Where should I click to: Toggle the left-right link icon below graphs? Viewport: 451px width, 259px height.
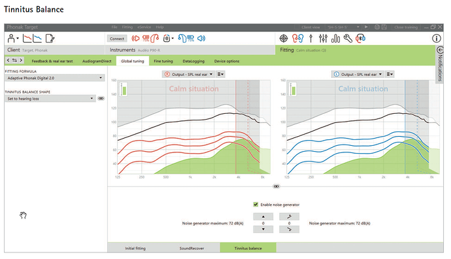tap(276, 186)
